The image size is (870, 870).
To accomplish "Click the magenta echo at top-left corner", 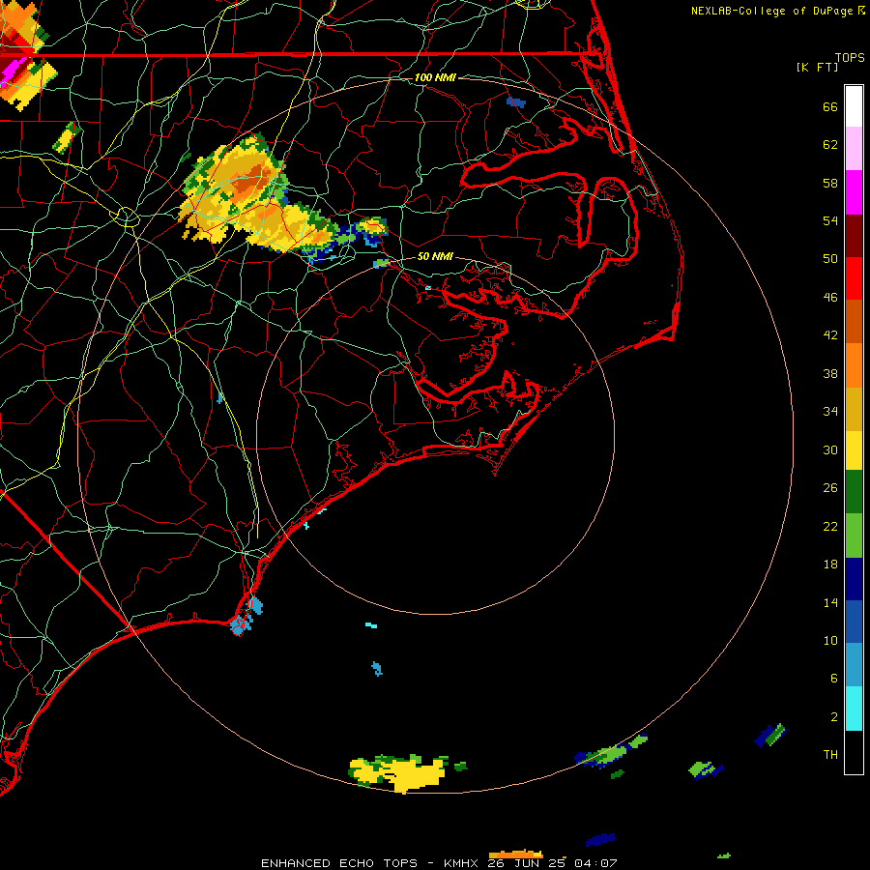I will tap(13, 71).
